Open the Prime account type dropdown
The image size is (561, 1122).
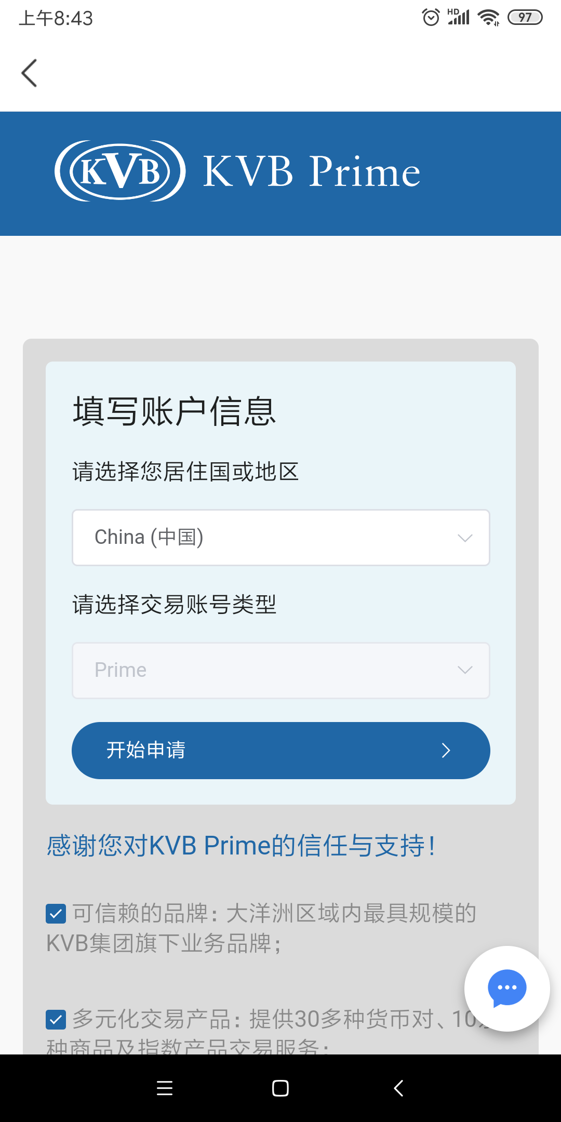(280, 671)
